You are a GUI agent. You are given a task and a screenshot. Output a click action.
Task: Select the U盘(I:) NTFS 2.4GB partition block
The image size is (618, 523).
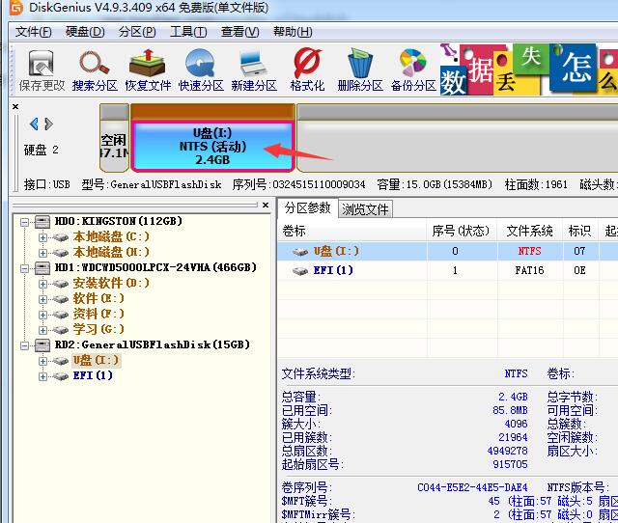click(212, 146)
